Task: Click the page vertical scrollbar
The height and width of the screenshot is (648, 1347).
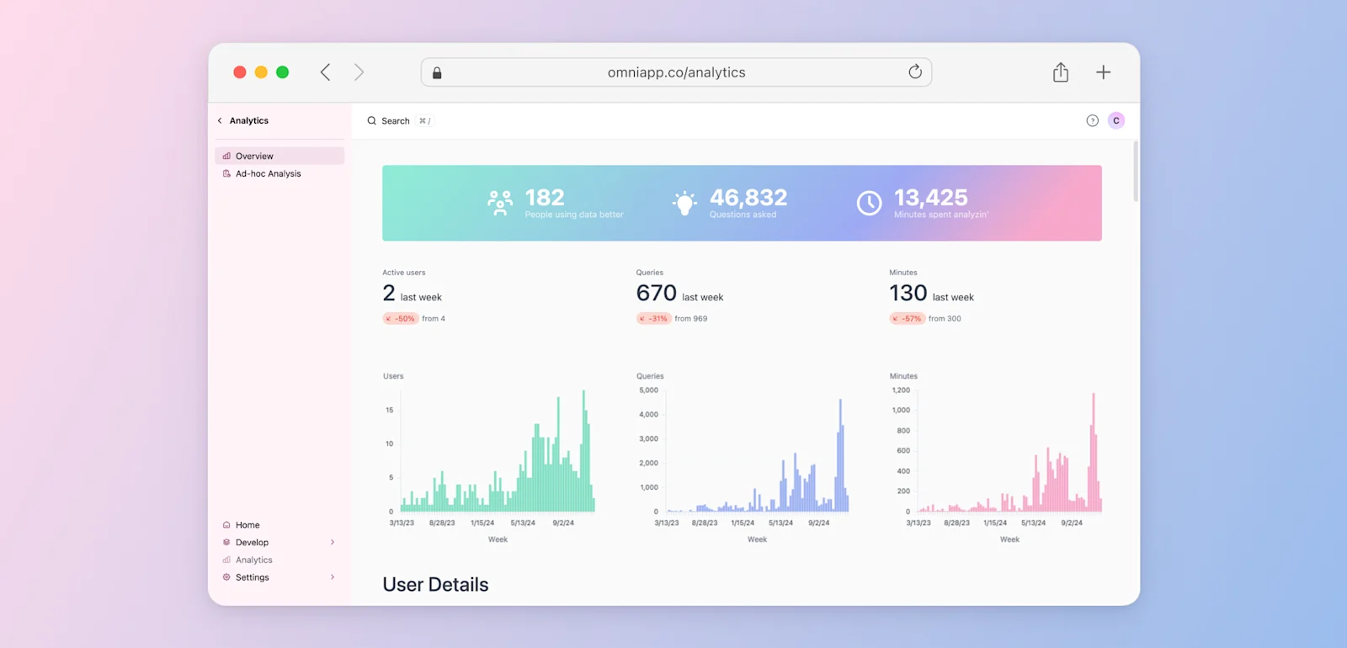Action: (x=1135, y=172)
